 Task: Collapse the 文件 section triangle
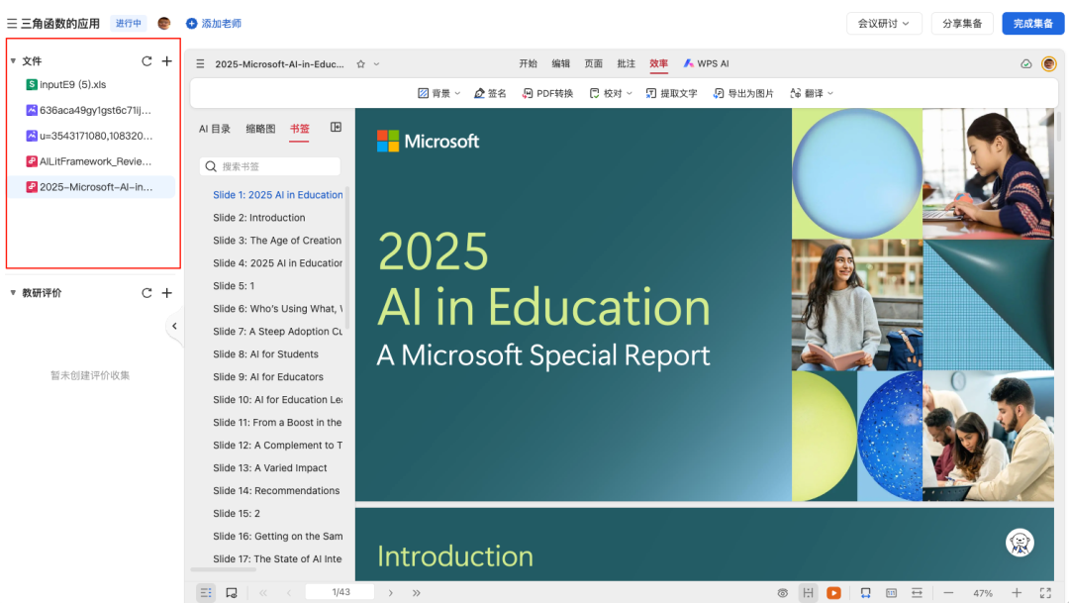[x=13, y=61]
